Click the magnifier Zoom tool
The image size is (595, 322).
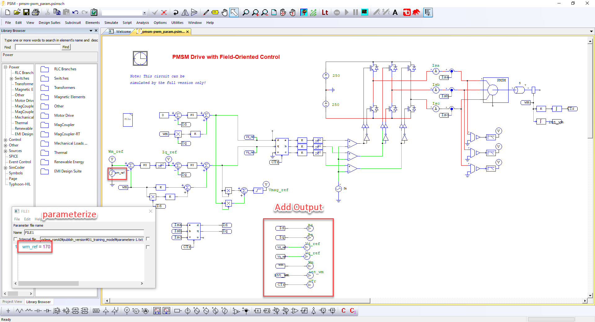(246, 12)
